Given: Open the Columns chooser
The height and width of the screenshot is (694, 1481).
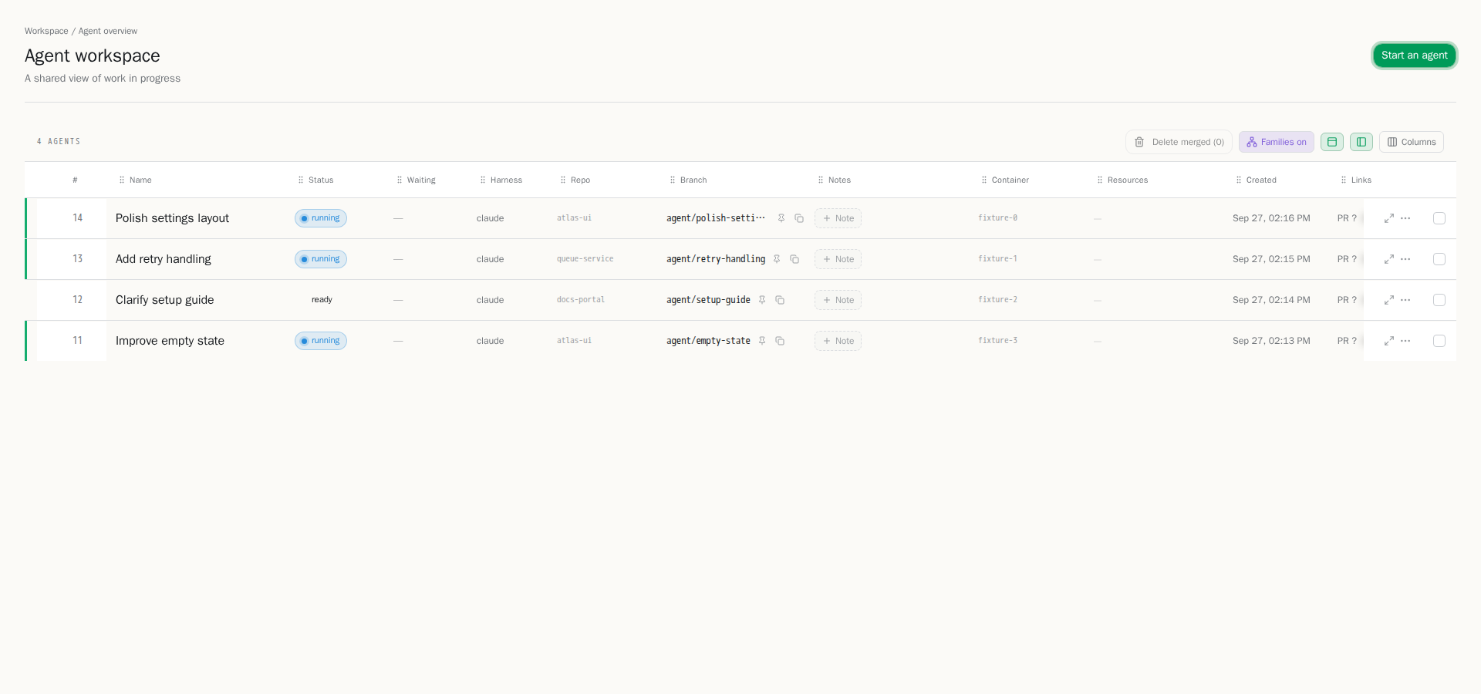Looking at the screenshot, I should tap(1412, 142).
